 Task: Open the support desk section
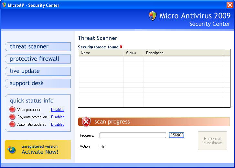38,84
